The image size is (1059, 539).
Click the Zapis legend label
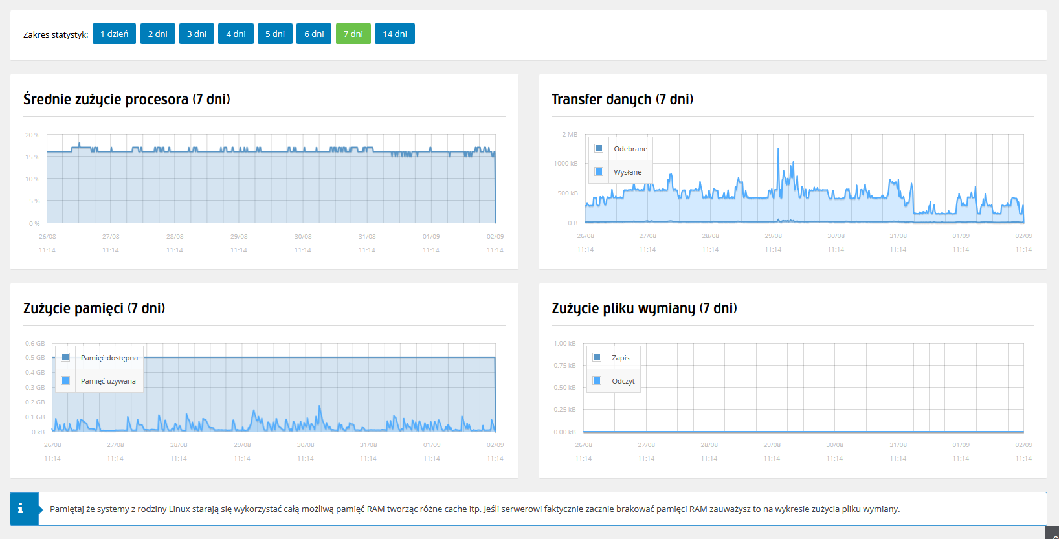click(621, 358)
